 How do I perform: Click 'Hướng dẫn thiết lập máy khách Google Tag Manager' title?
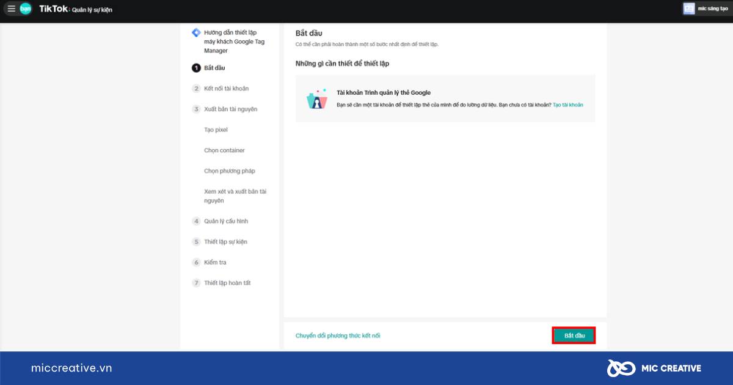click(x=235, y=42)
